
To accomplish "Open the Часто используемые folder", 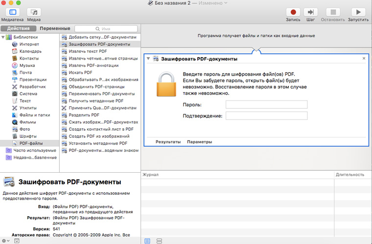I will point(35,150).
